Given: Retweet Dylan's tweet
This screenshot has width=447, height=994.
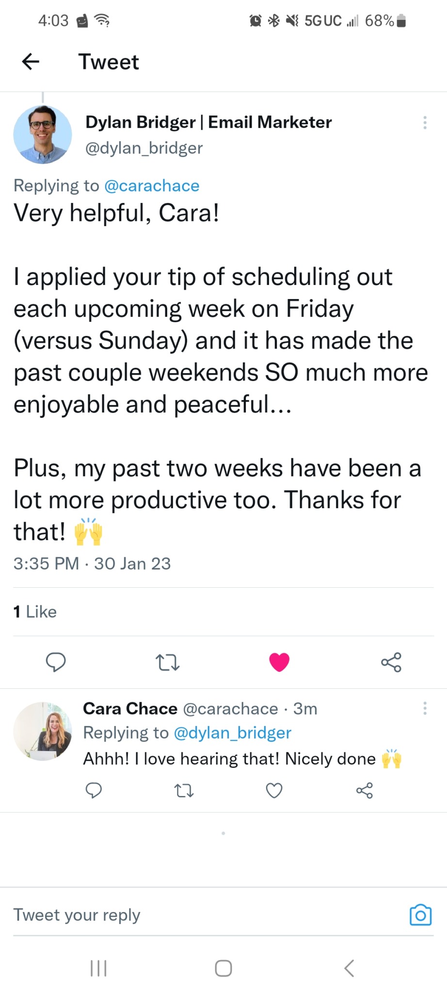Looking at the screenshot, I should tap(167, 662).
